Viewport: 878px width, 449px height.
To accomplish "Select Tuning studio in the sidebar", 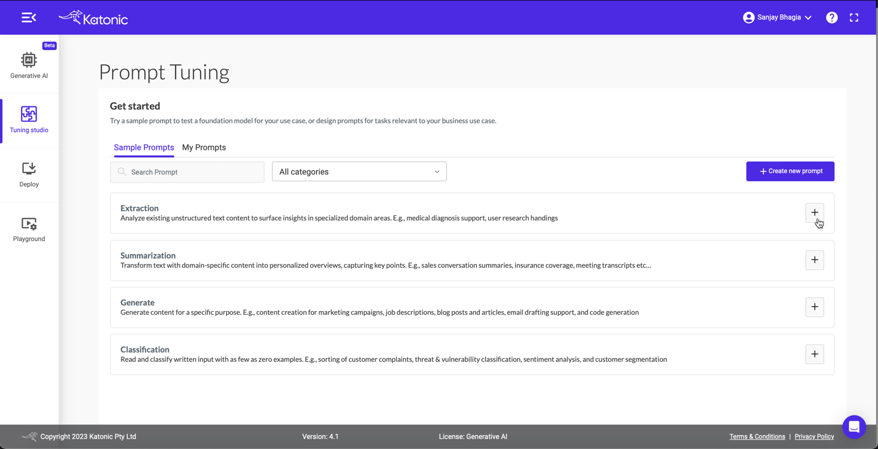I will pyautogui.click(x=29, y=120).
